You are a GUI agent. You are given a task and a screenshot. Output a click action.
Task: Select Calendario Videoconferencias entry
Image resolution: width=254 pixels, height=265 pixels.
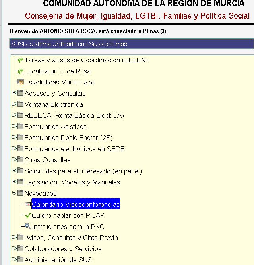[76, 205]
